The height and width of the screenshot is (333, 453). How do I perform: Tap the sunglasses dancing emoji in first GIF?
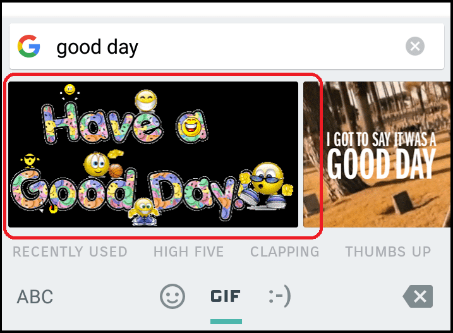[266, 185]
